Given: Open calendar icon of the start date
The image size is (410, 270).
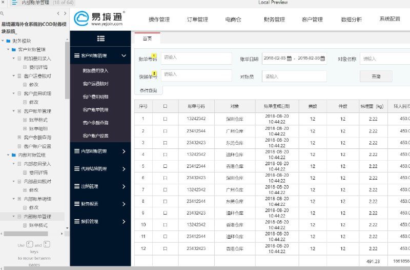Looking at the screenshot, I should click(x=289, y=59).
